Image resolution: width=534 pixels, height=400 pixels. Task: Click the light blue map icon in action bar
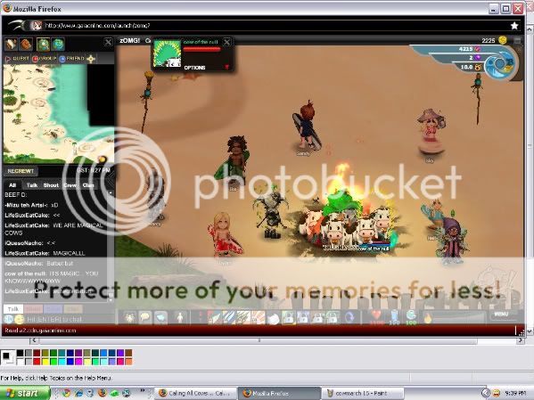coord(160,318)
